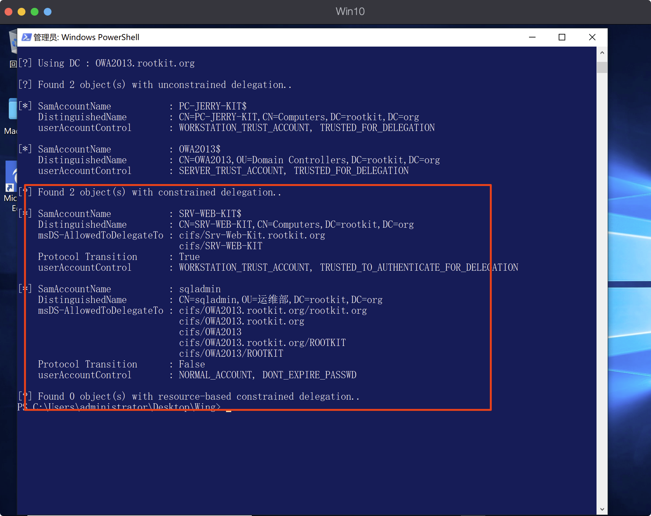Click the Win10 VM window title
Image resolution: width=651 pixels, height=516 pixels.
(x=350, y=11)
